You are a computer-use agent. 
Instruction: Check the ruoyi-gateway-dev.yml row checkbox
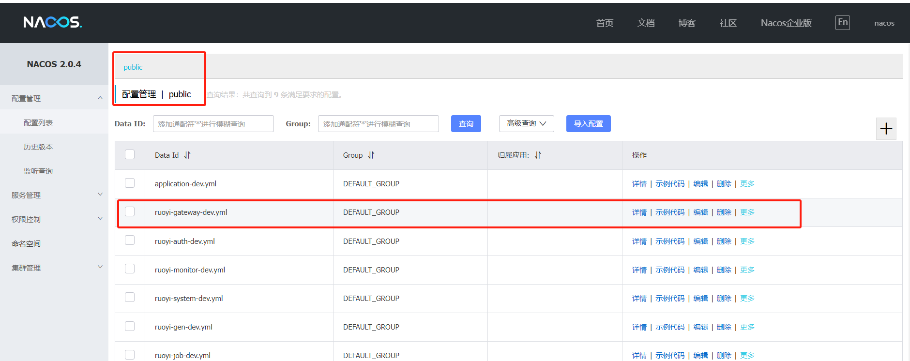pos(130,211)
